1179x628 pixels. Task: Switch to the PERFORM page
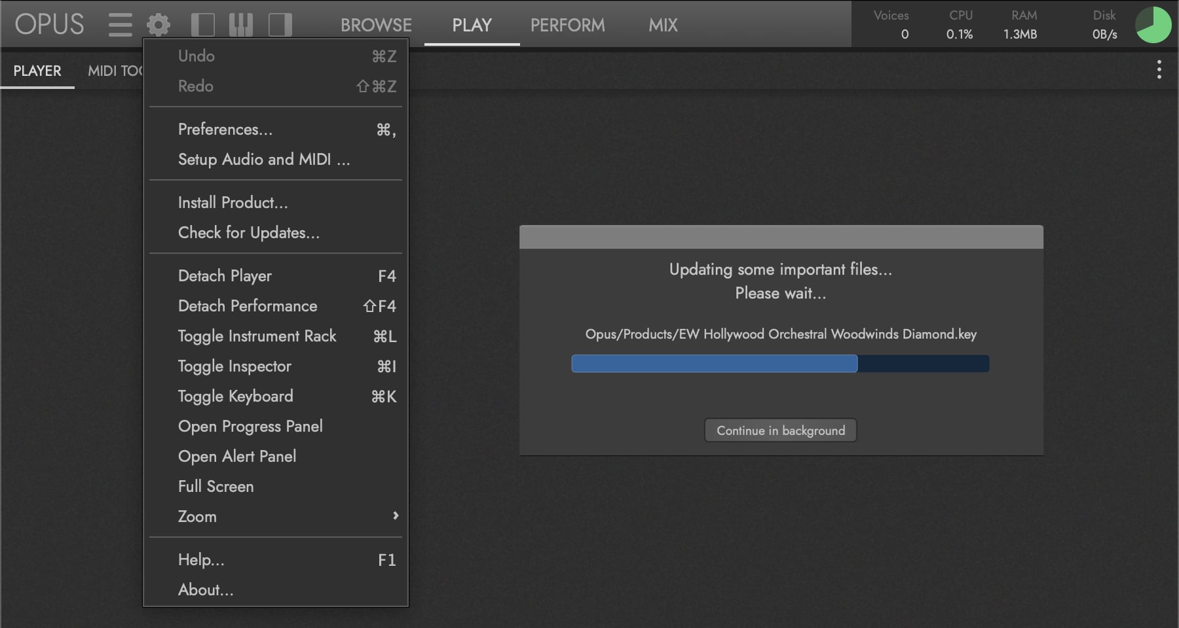(568, 25)
